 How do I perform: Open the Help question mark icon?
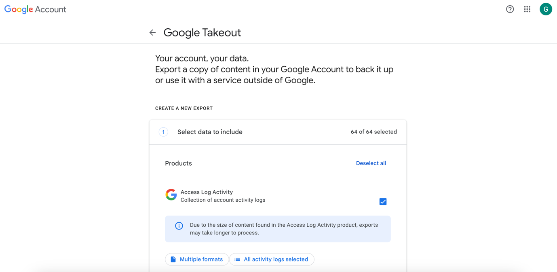pyautogui.click(x=510, y=9)
